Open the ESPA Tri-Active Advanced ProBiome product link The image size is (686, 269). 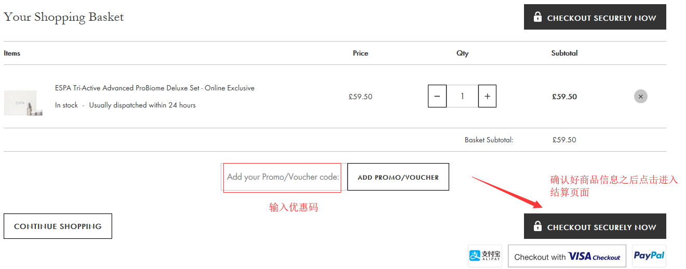pos(155,88)
